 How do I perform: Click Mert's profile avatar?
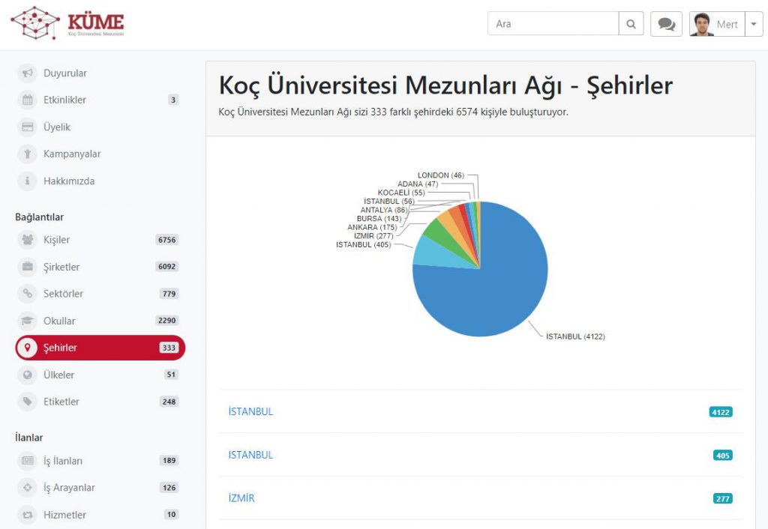pos(701,24)
